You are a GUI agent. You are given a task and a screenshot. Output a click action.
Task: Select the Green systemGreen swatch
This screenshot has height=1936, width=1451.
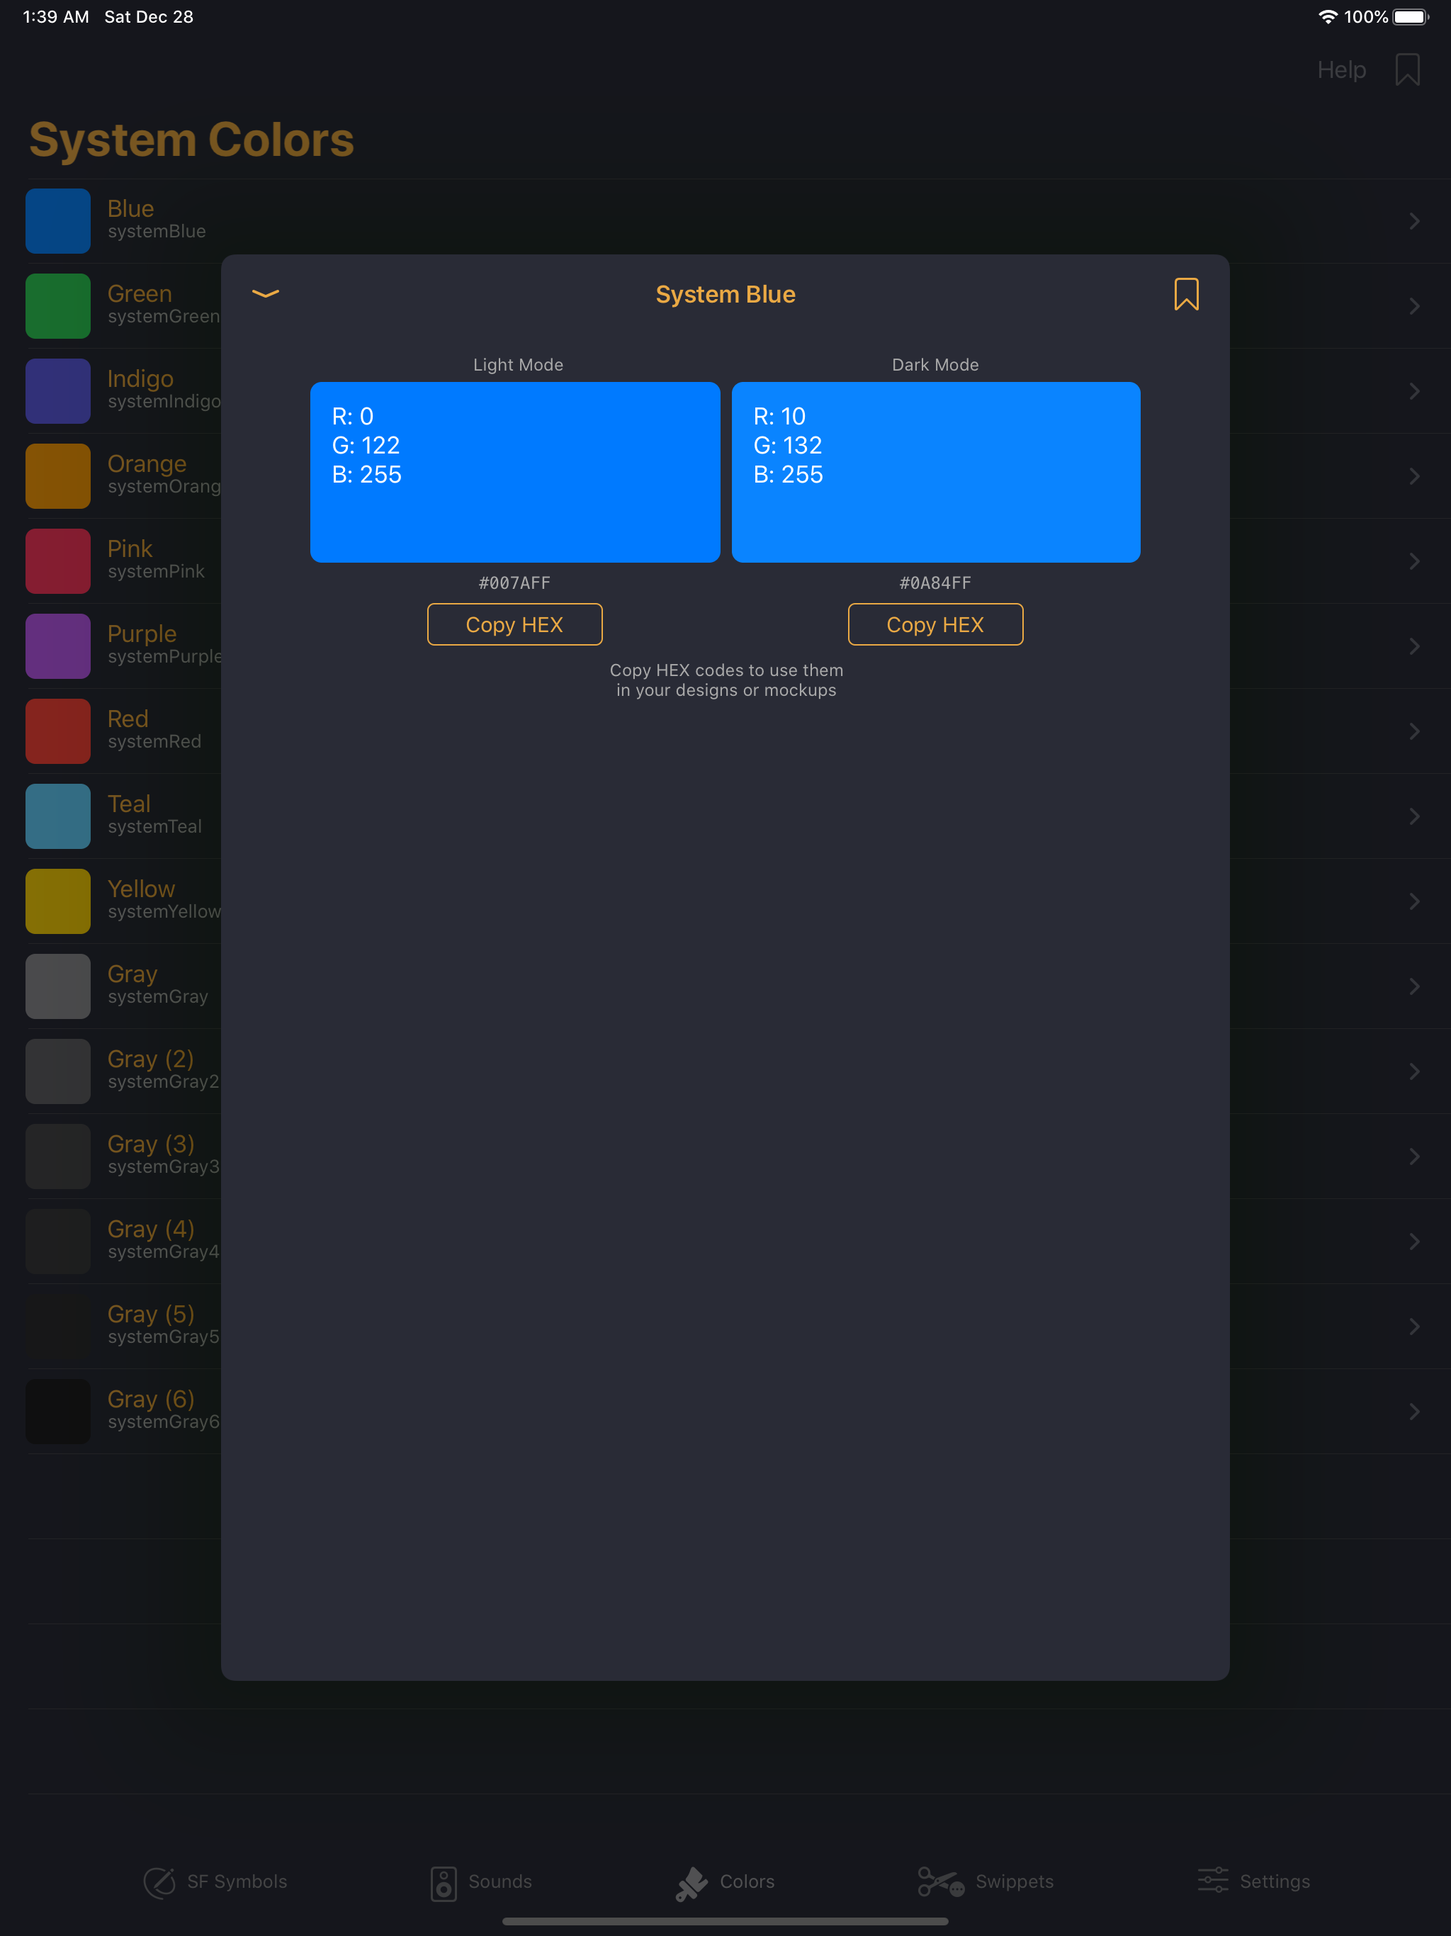tap(59, 306)
